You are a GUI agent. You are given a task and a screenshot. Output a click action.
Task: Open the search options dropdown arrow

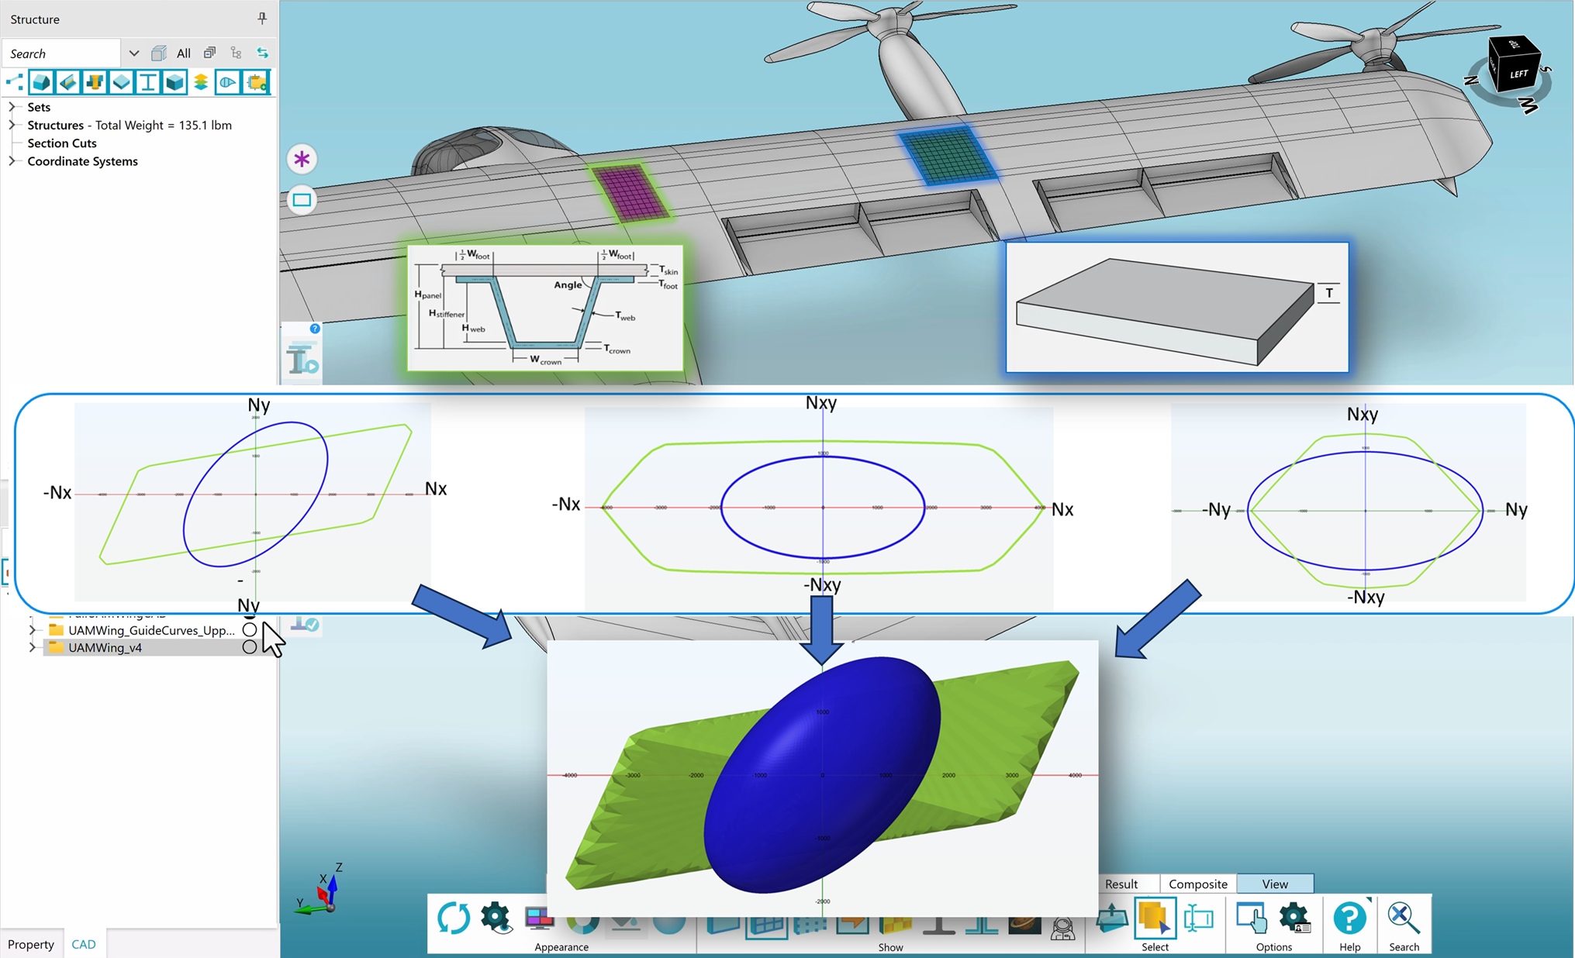click(133, 53)
